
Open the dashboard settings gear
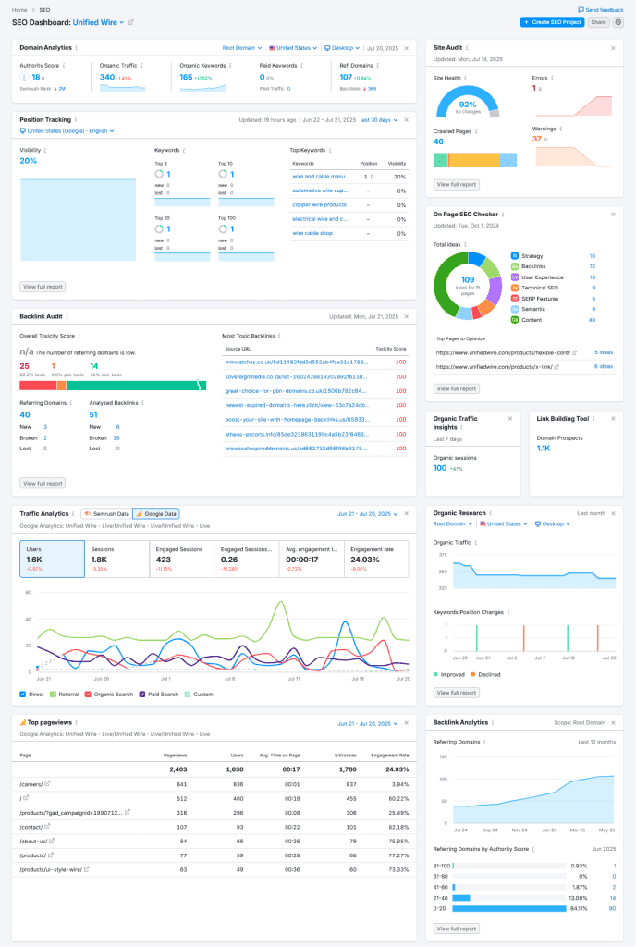click(618, 21)
